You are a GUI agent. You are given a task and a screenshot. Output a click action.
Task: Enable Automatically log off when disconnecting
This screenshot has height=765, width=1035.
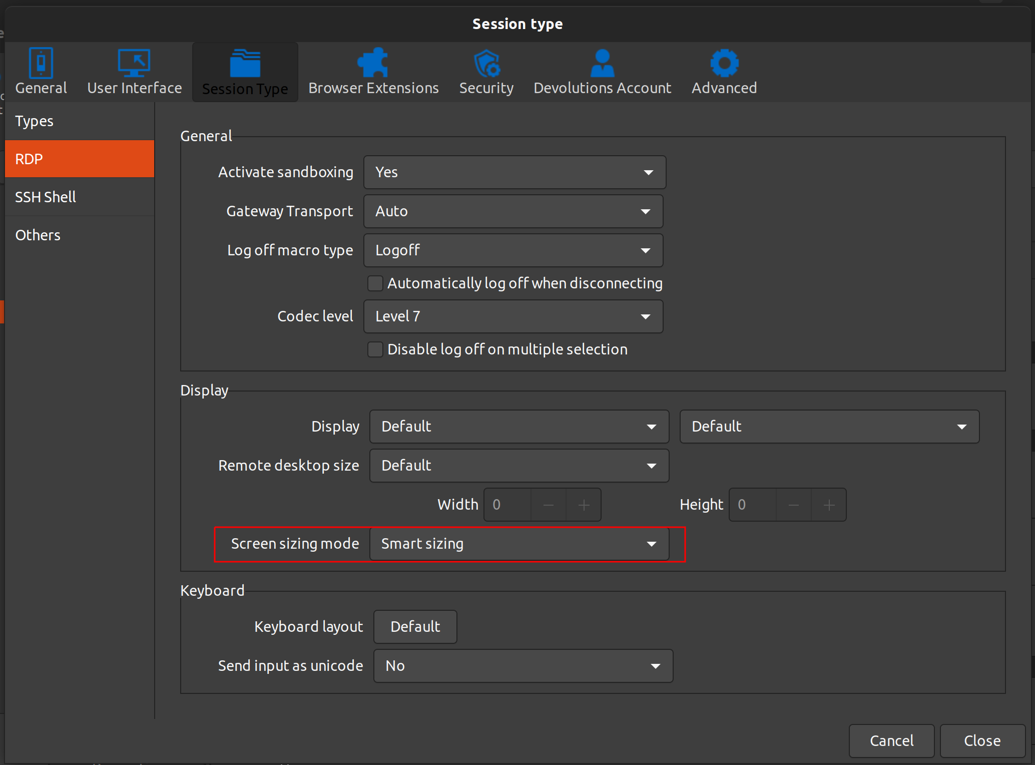375,283
